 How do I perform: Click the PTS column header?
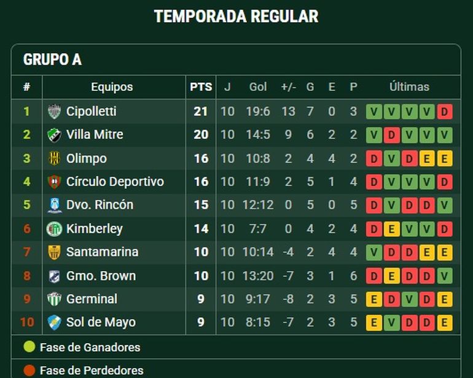click(x=201, y=87)
